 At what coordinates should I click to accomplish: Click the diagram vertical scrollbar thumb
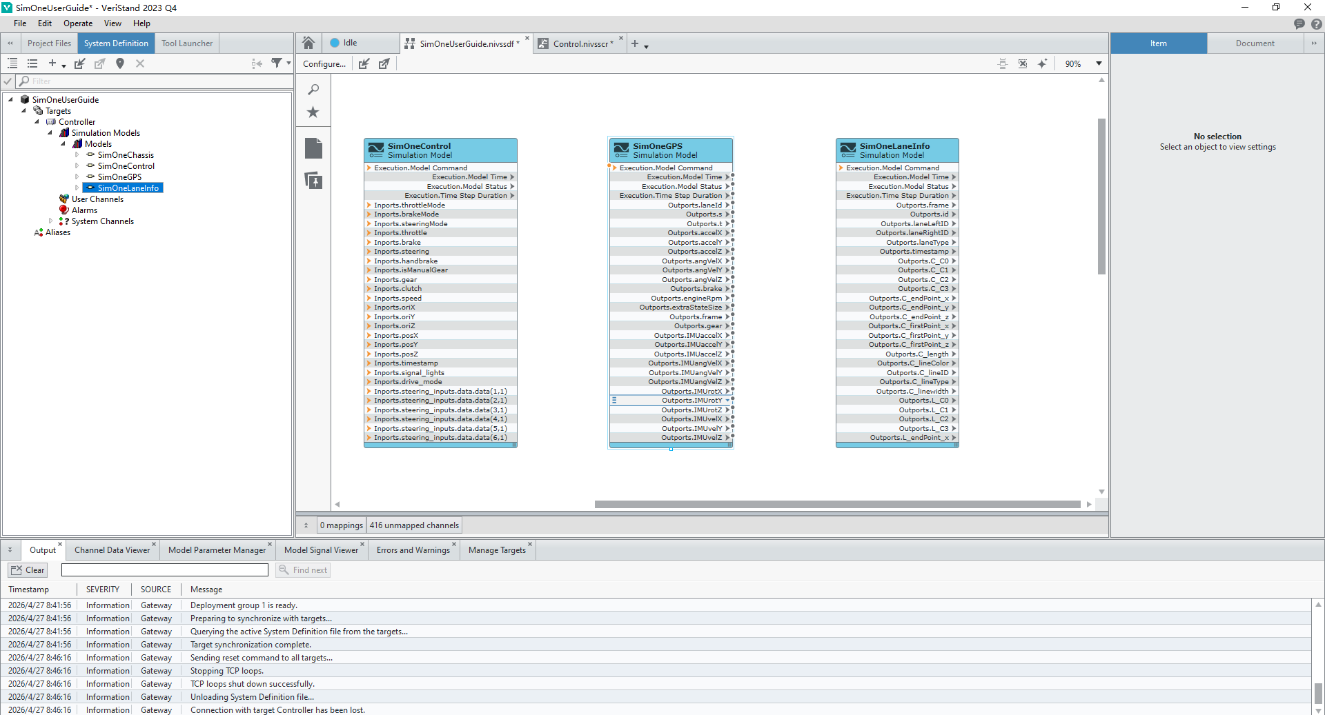[1101, 197]
